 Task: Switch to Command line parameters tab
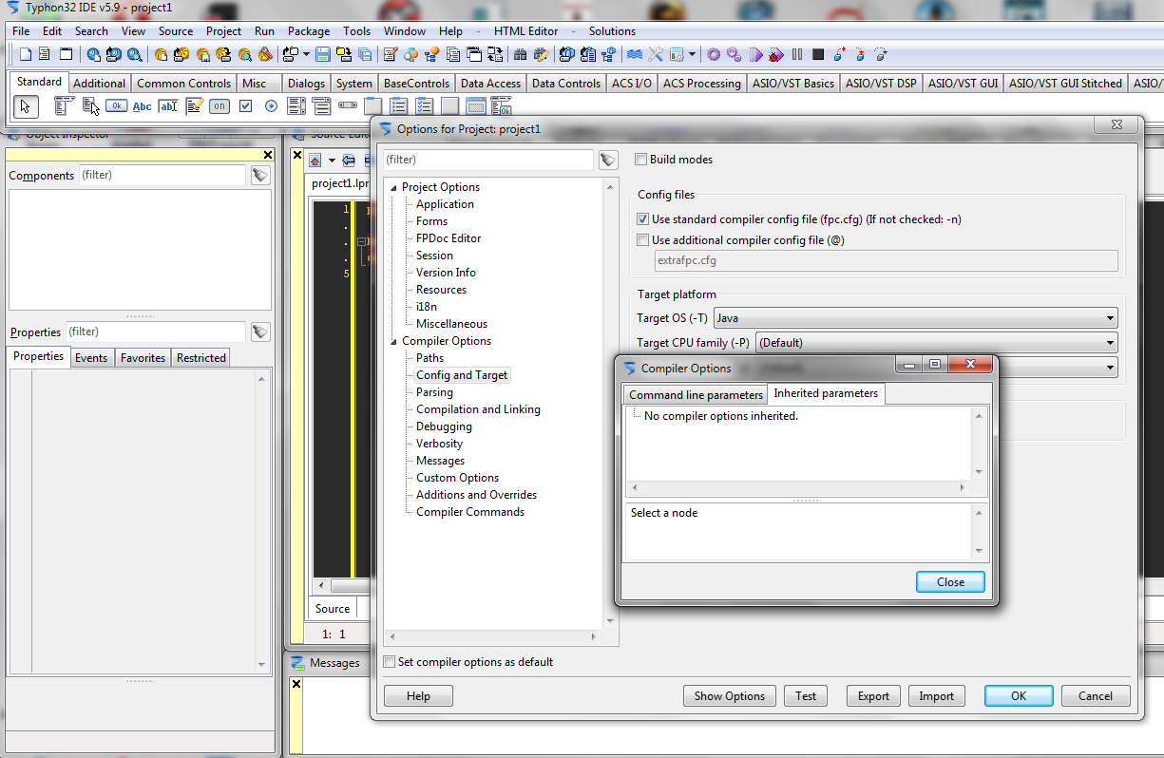point(696,395)
